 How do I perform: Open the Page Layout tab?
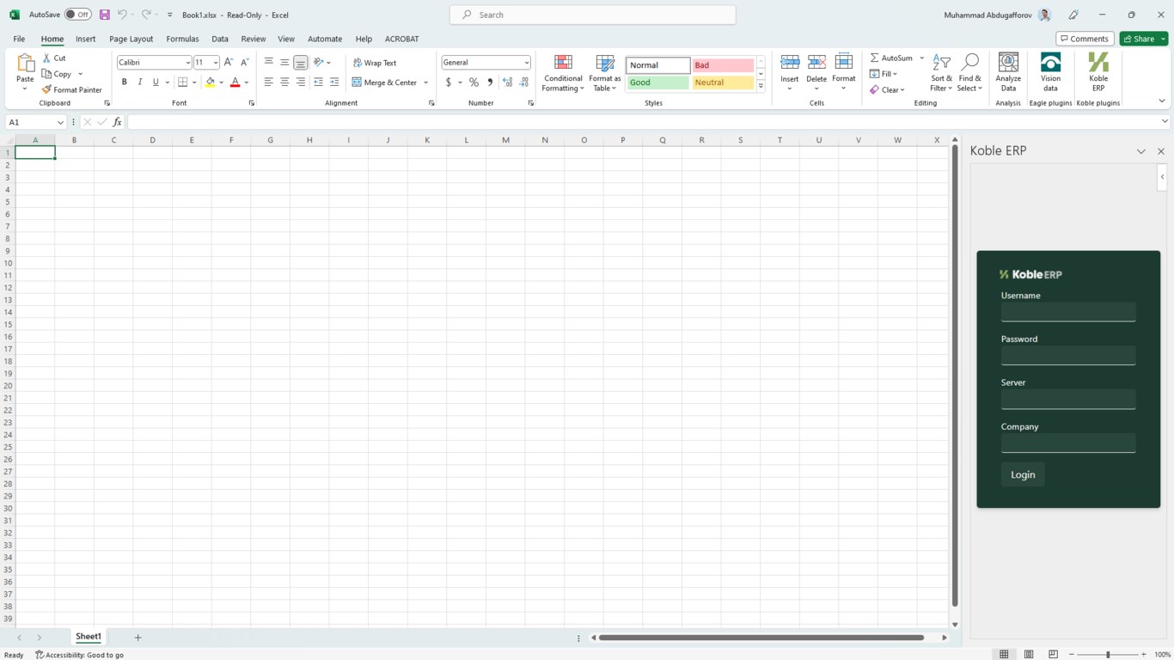coord(131,39)
